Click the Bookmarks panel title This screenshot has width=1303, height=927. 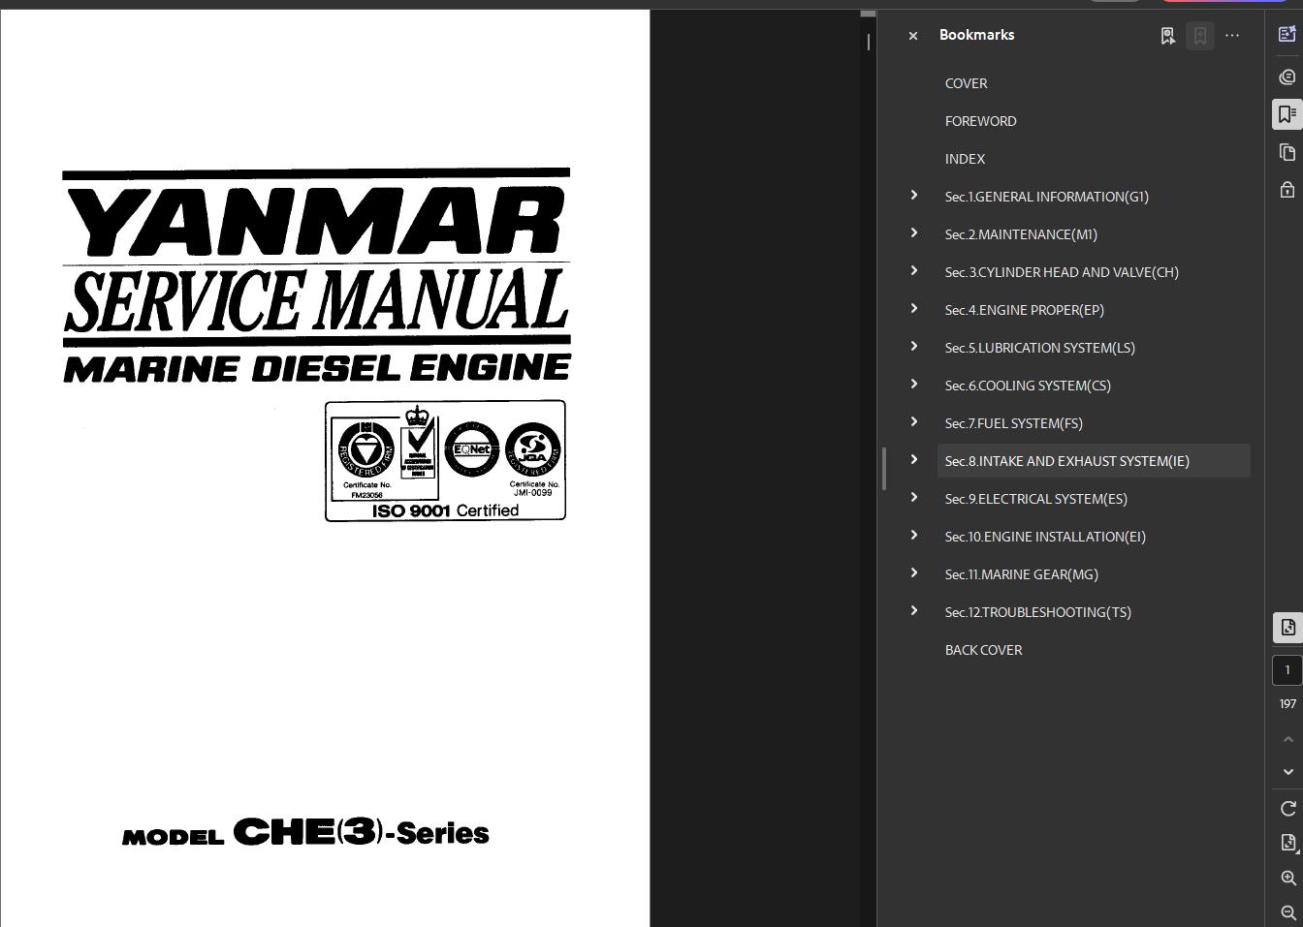coord(976,35)
